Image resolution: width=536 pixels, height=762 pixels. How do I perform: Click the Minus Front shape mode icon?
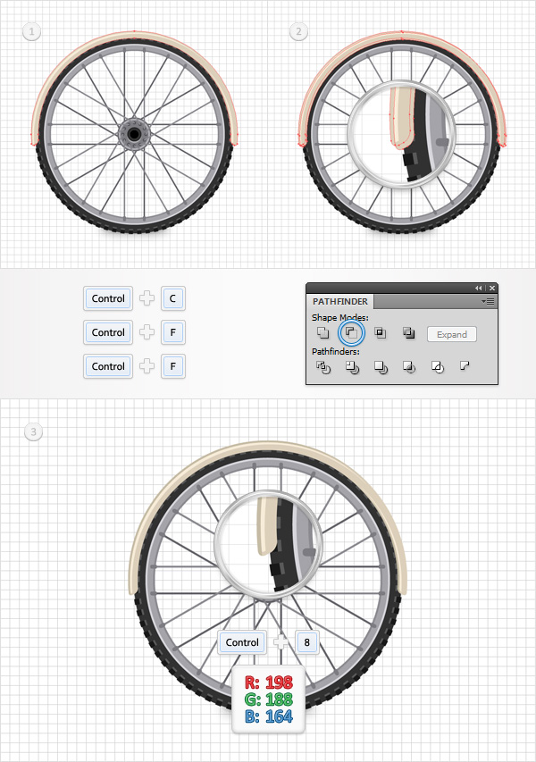coord(351,333)
